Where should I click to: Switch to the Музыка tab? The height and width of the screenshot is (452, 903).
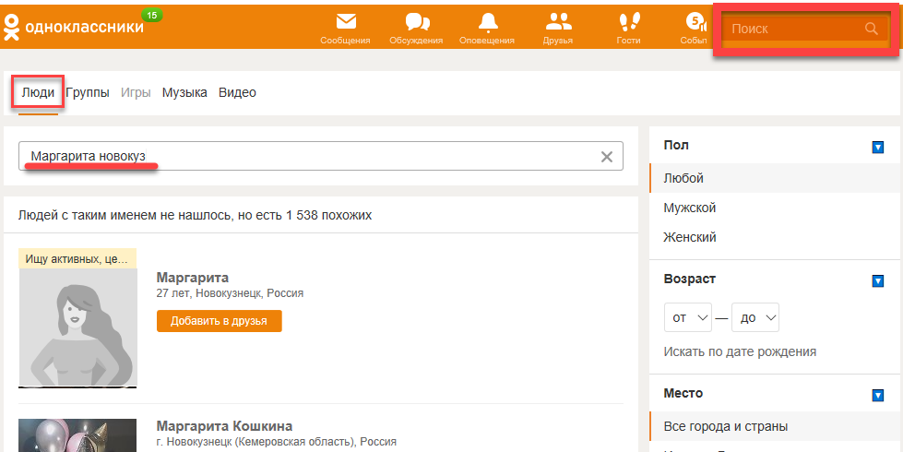184,92
